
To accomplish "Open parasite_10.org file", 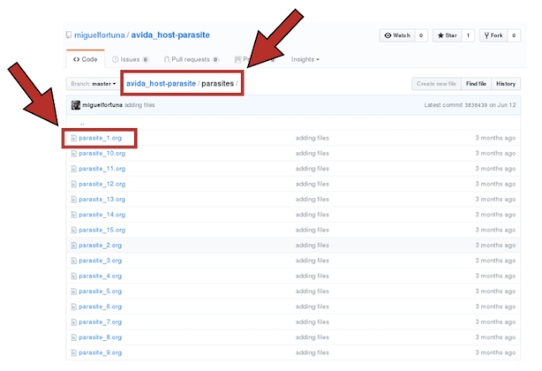I will click(102, 153).
